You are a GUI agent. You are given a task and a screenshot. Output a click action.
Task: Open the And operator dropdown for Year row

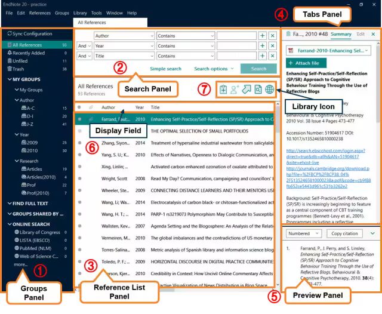click(84, 46)
